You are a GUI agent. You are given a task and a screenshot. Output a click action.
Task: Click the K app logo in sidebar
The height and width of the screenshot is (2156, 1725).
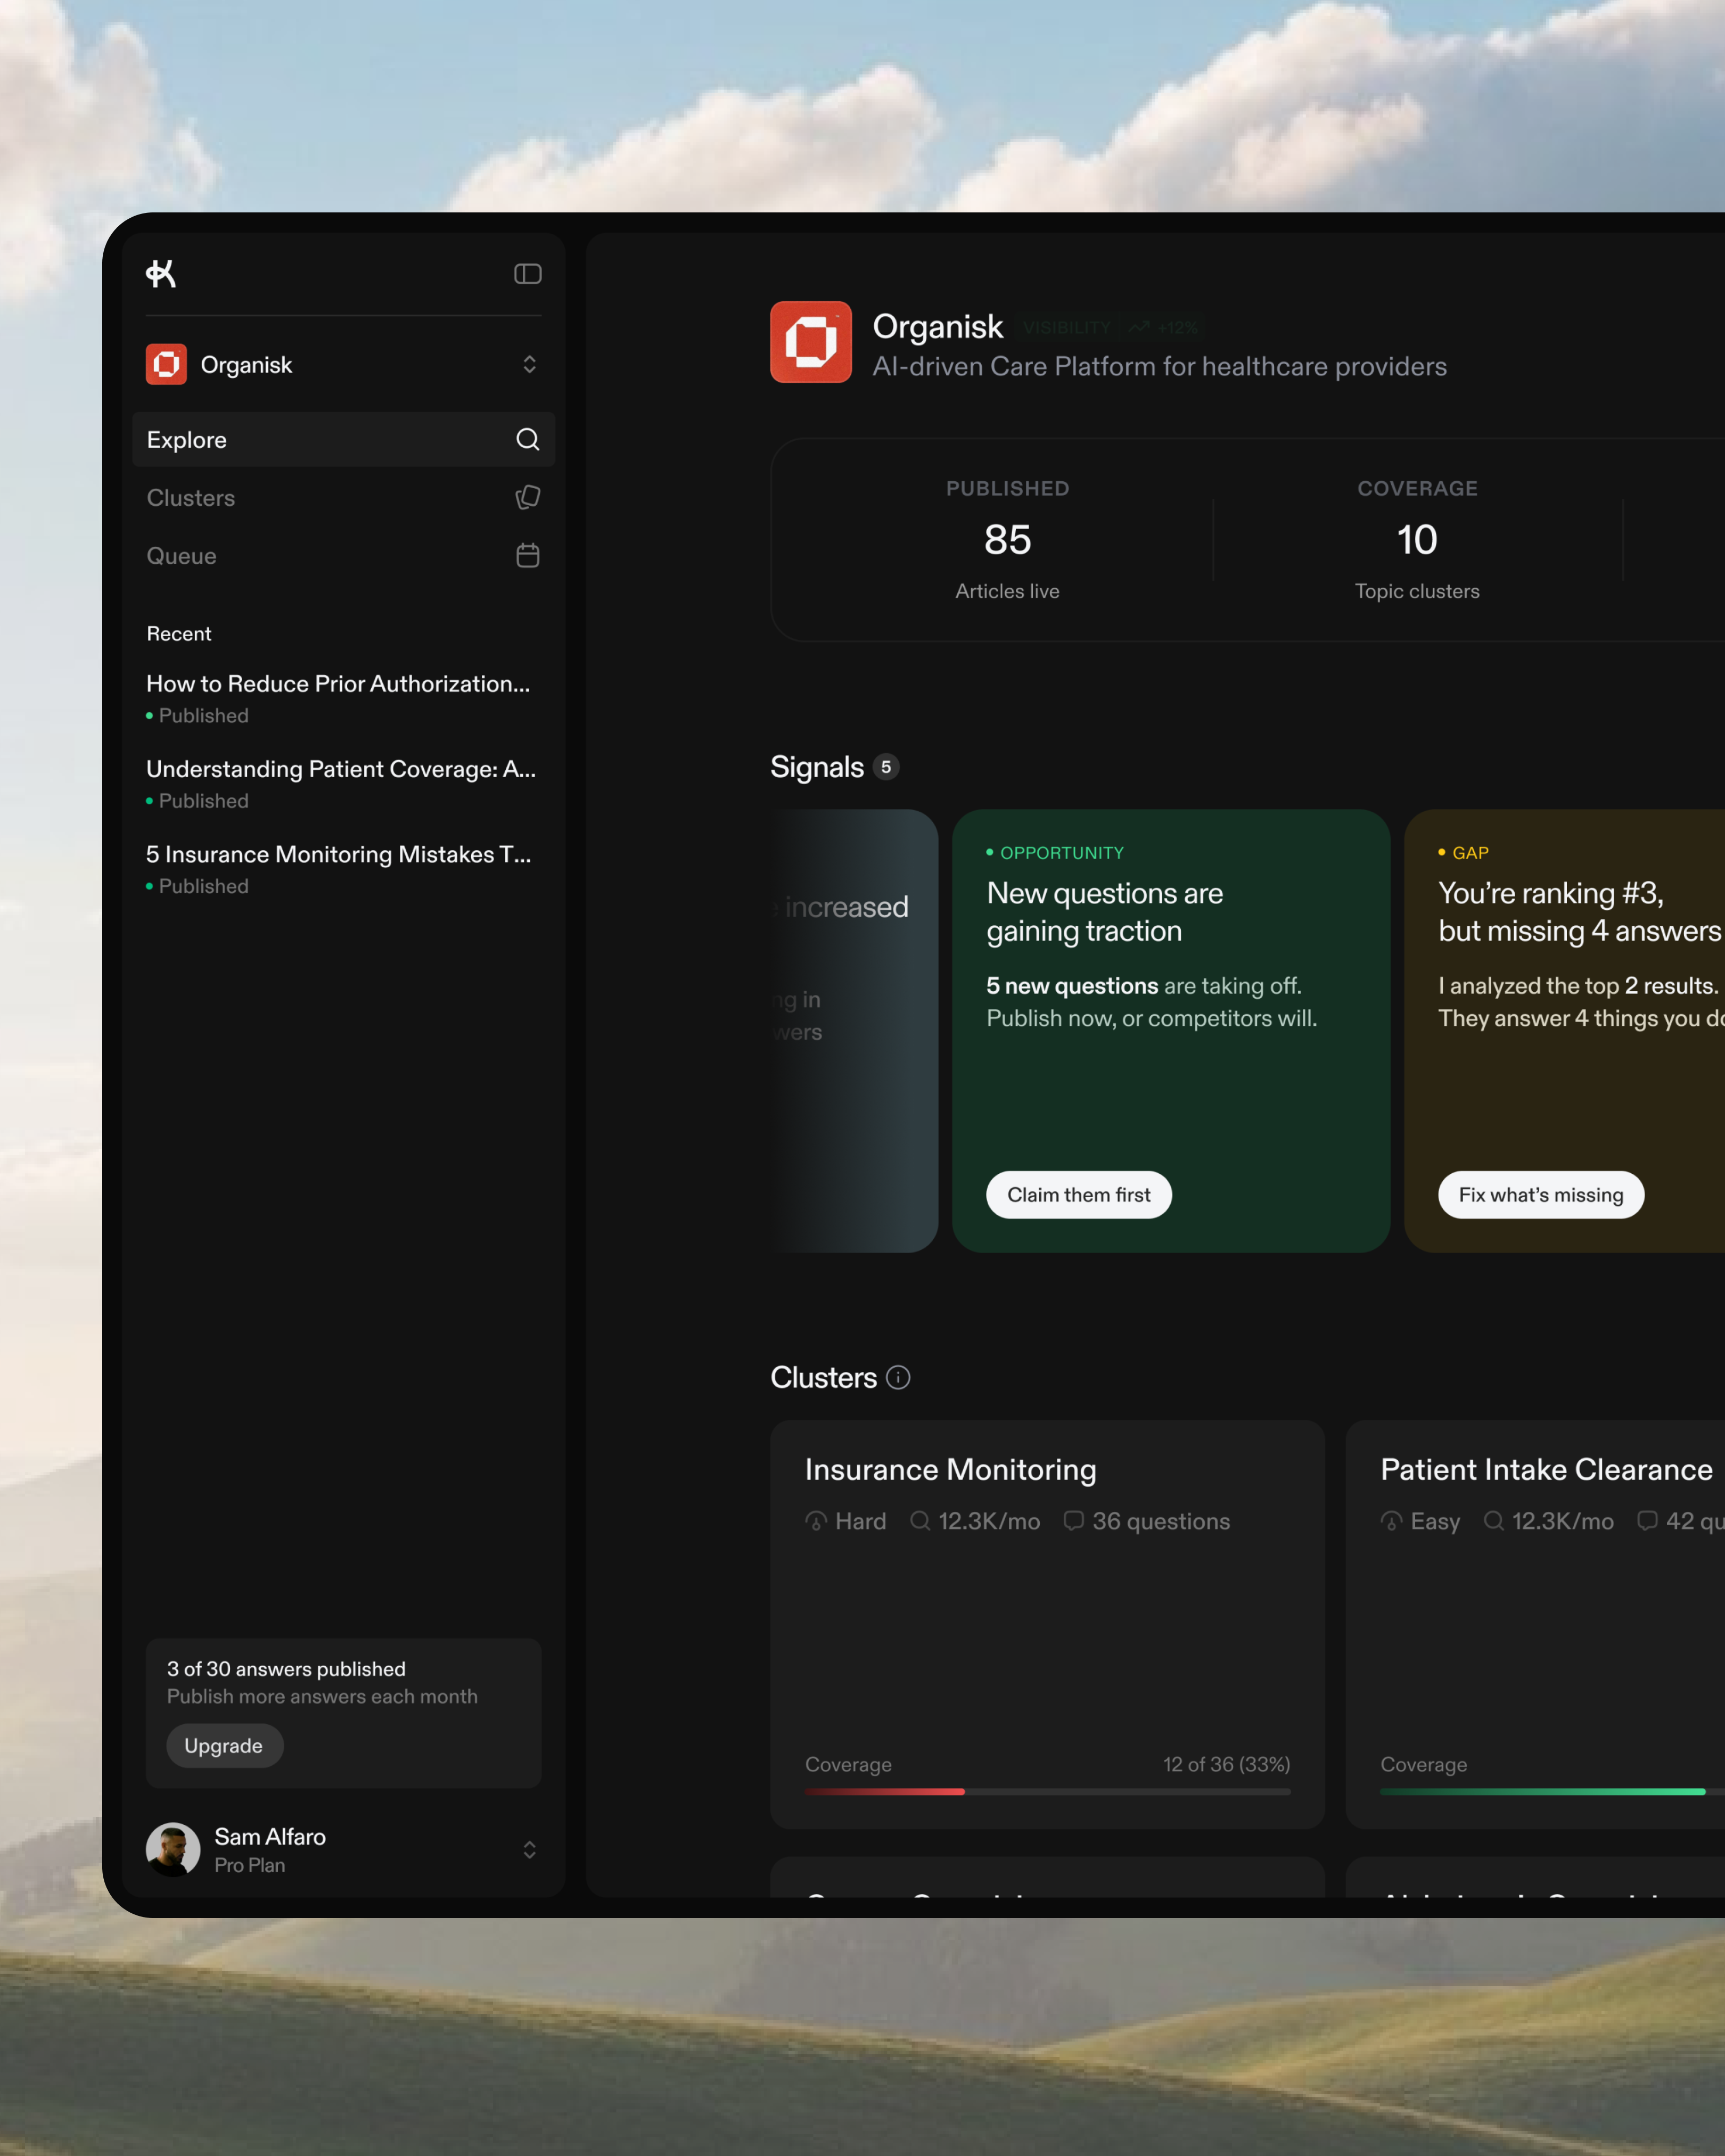(161, 273)
